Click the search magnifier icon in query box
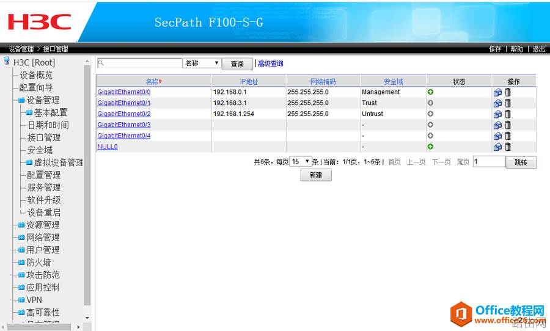The width and height of the screenshot is (550, 331). (101, 63)
